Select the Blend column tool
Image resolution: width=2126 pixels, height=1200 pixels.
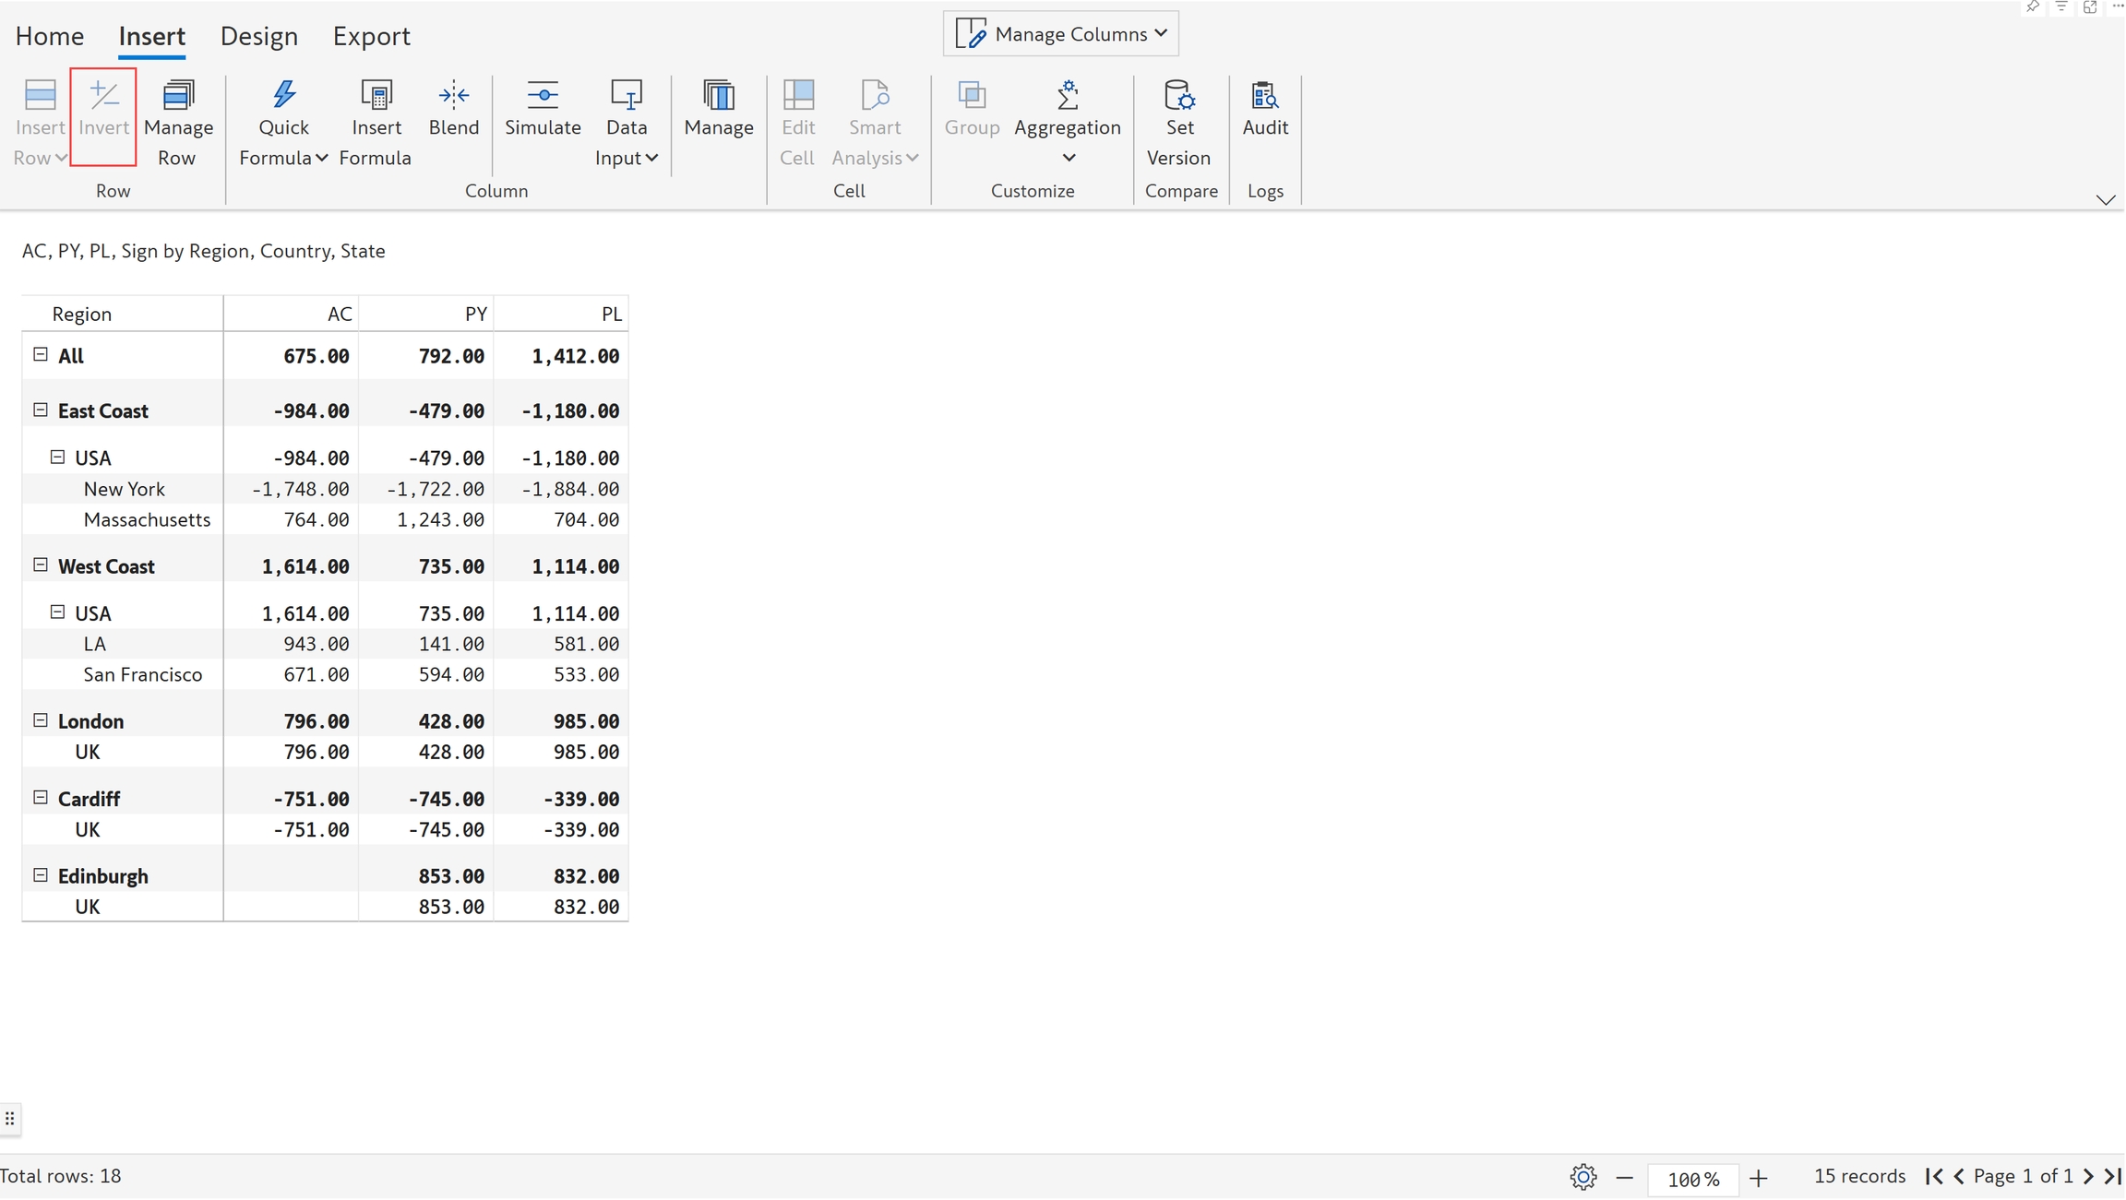453,96
